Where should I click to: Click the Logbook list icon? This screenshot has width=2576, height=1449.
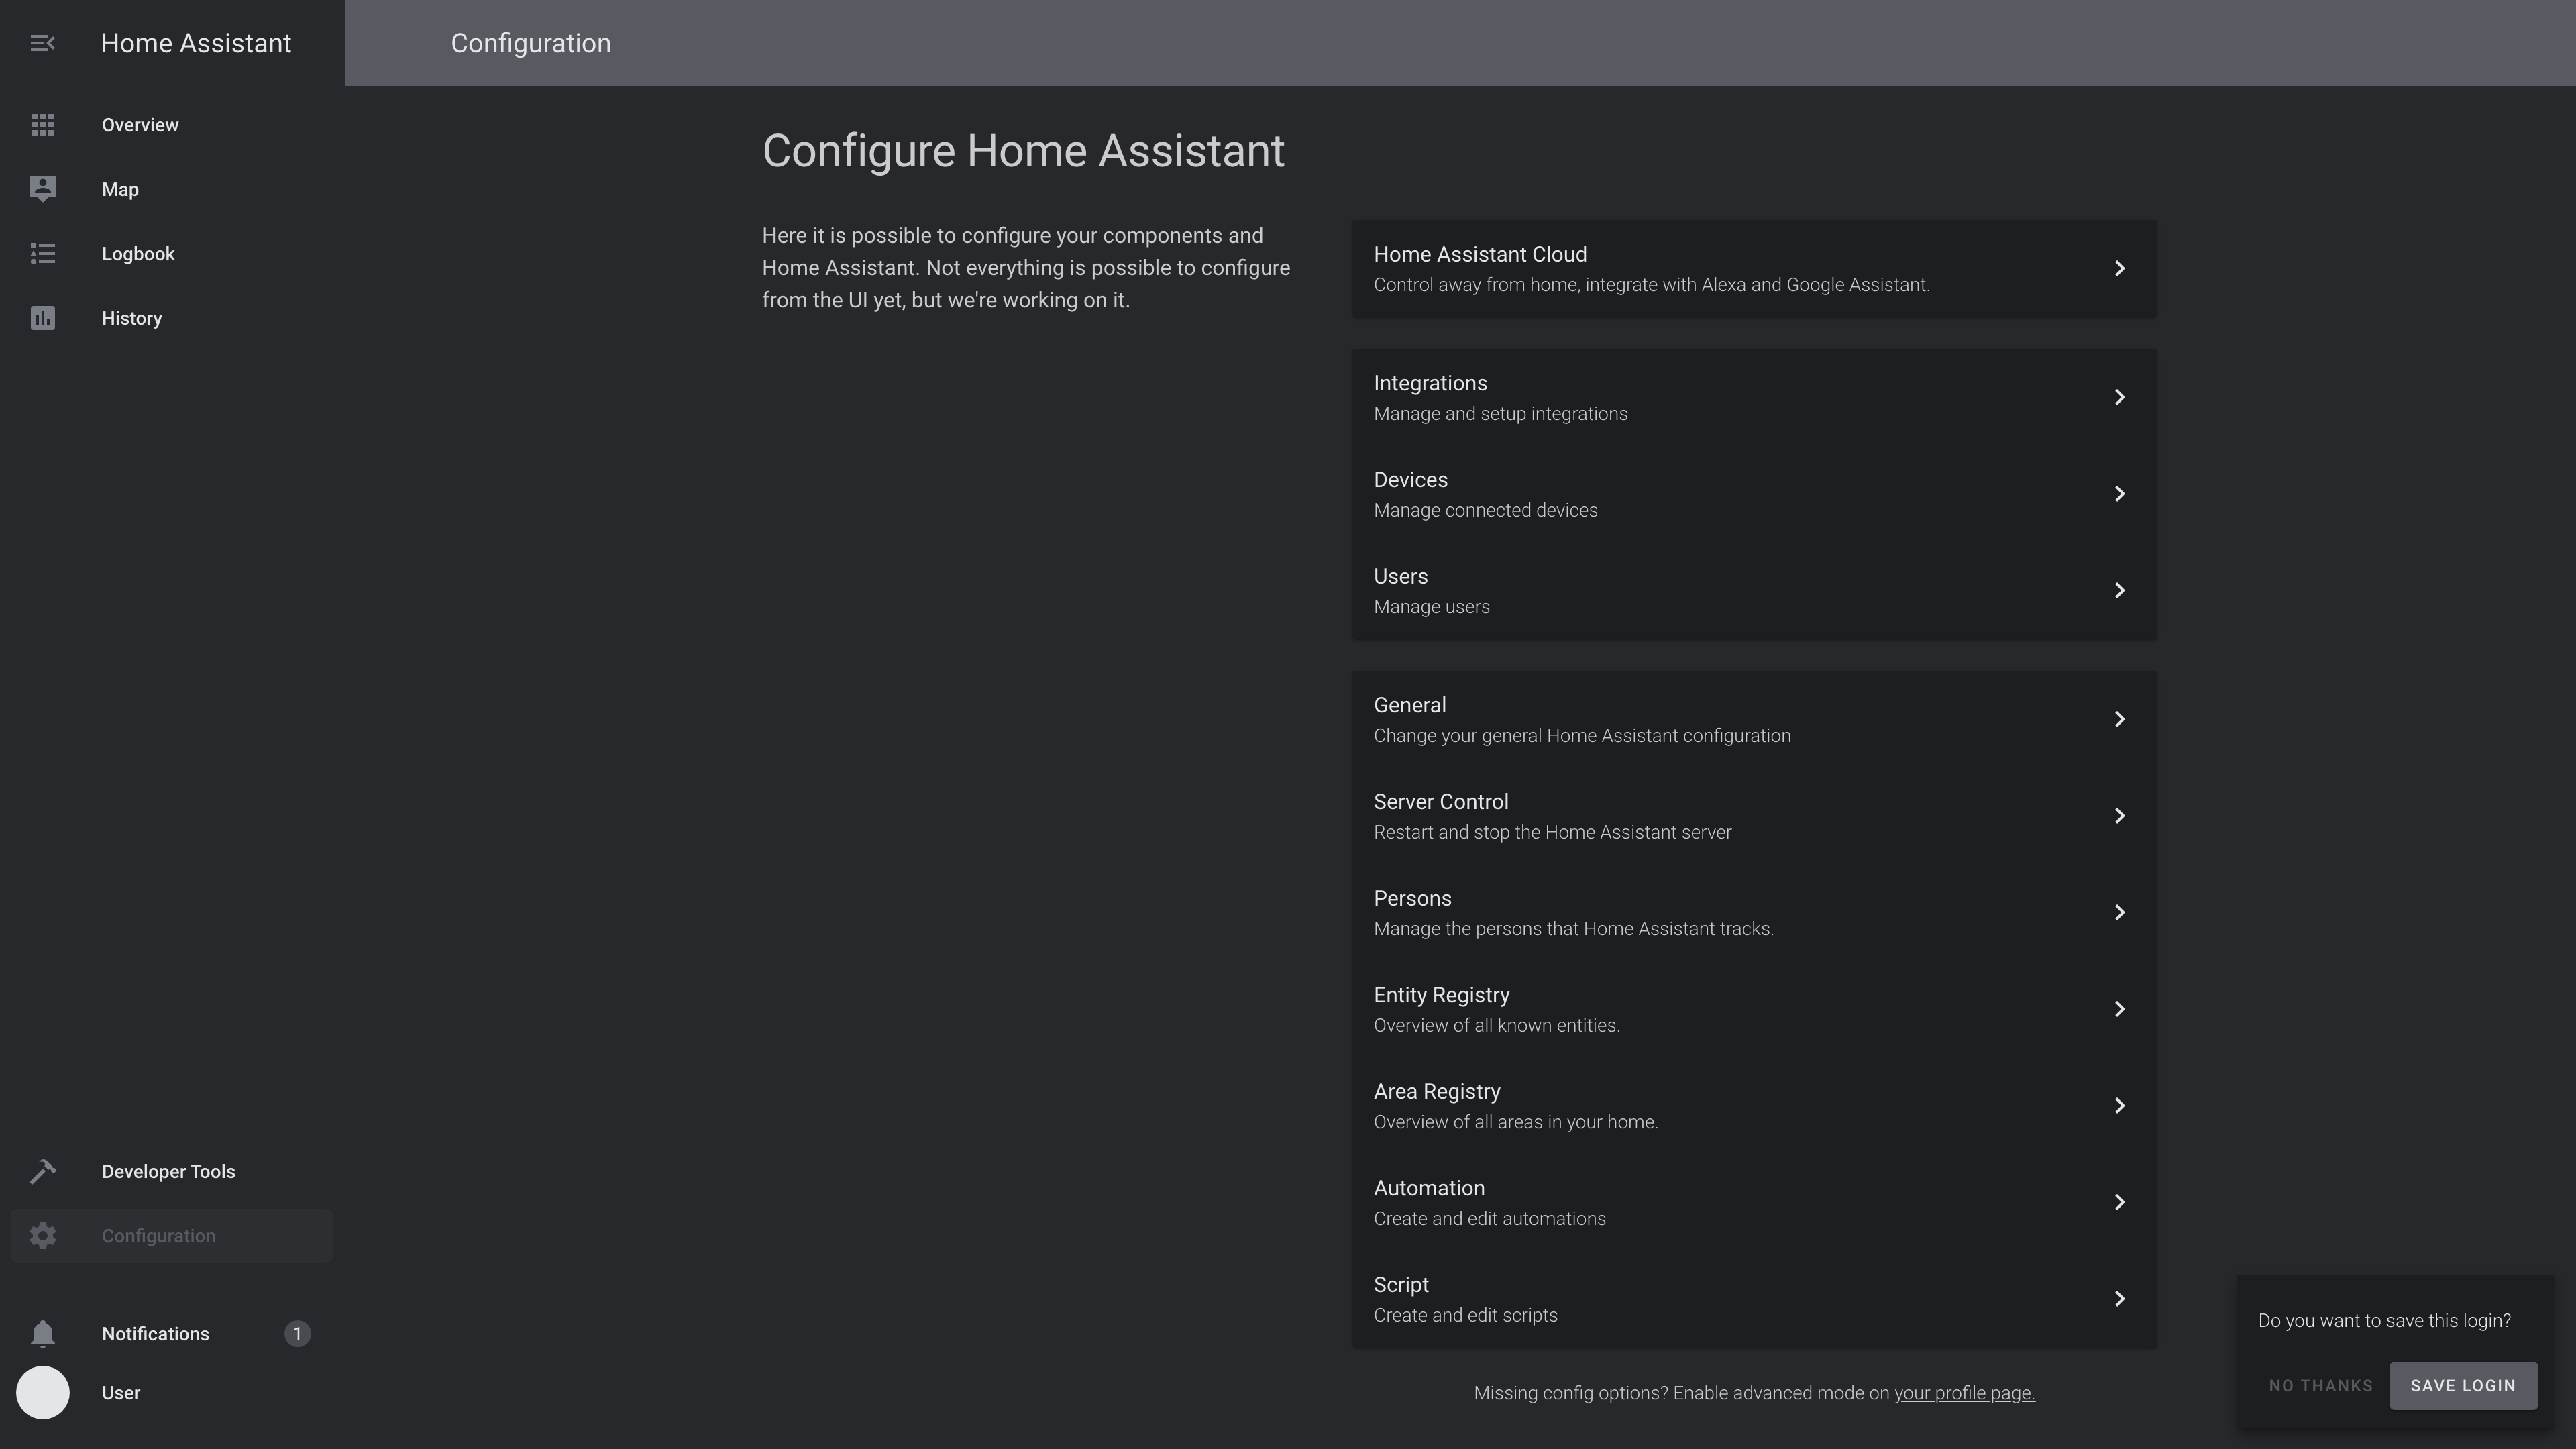42,254
